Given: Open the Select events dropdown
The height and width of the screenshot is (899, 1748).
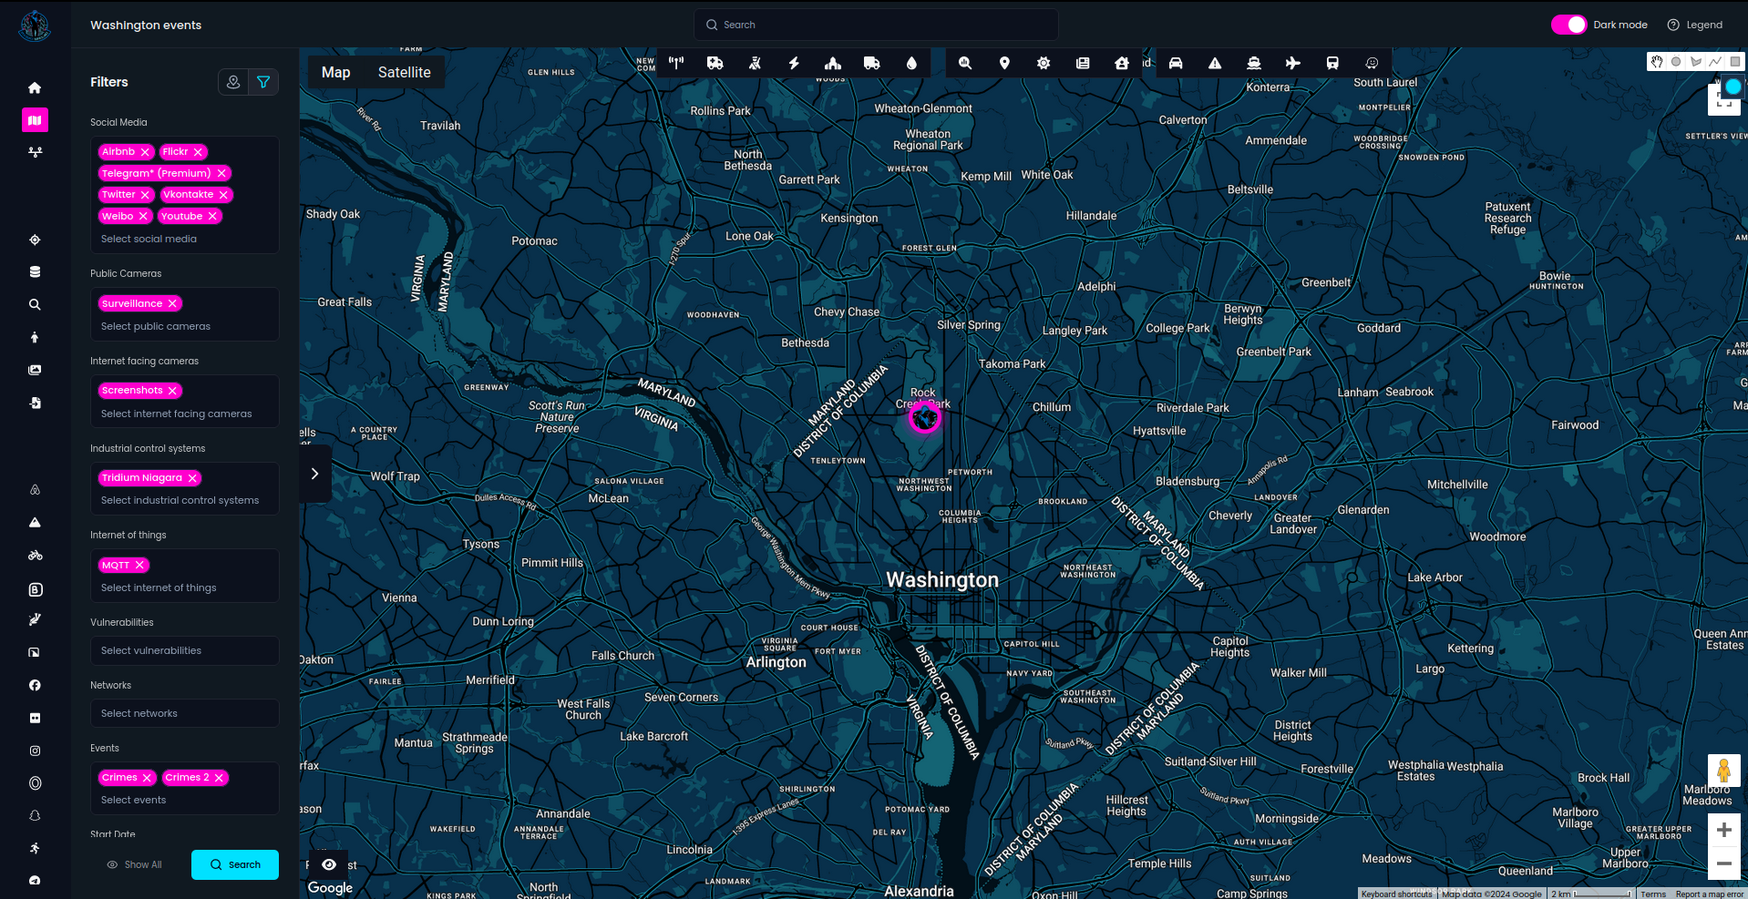Looking at the screenshot, I should click(x=185, y=800).
